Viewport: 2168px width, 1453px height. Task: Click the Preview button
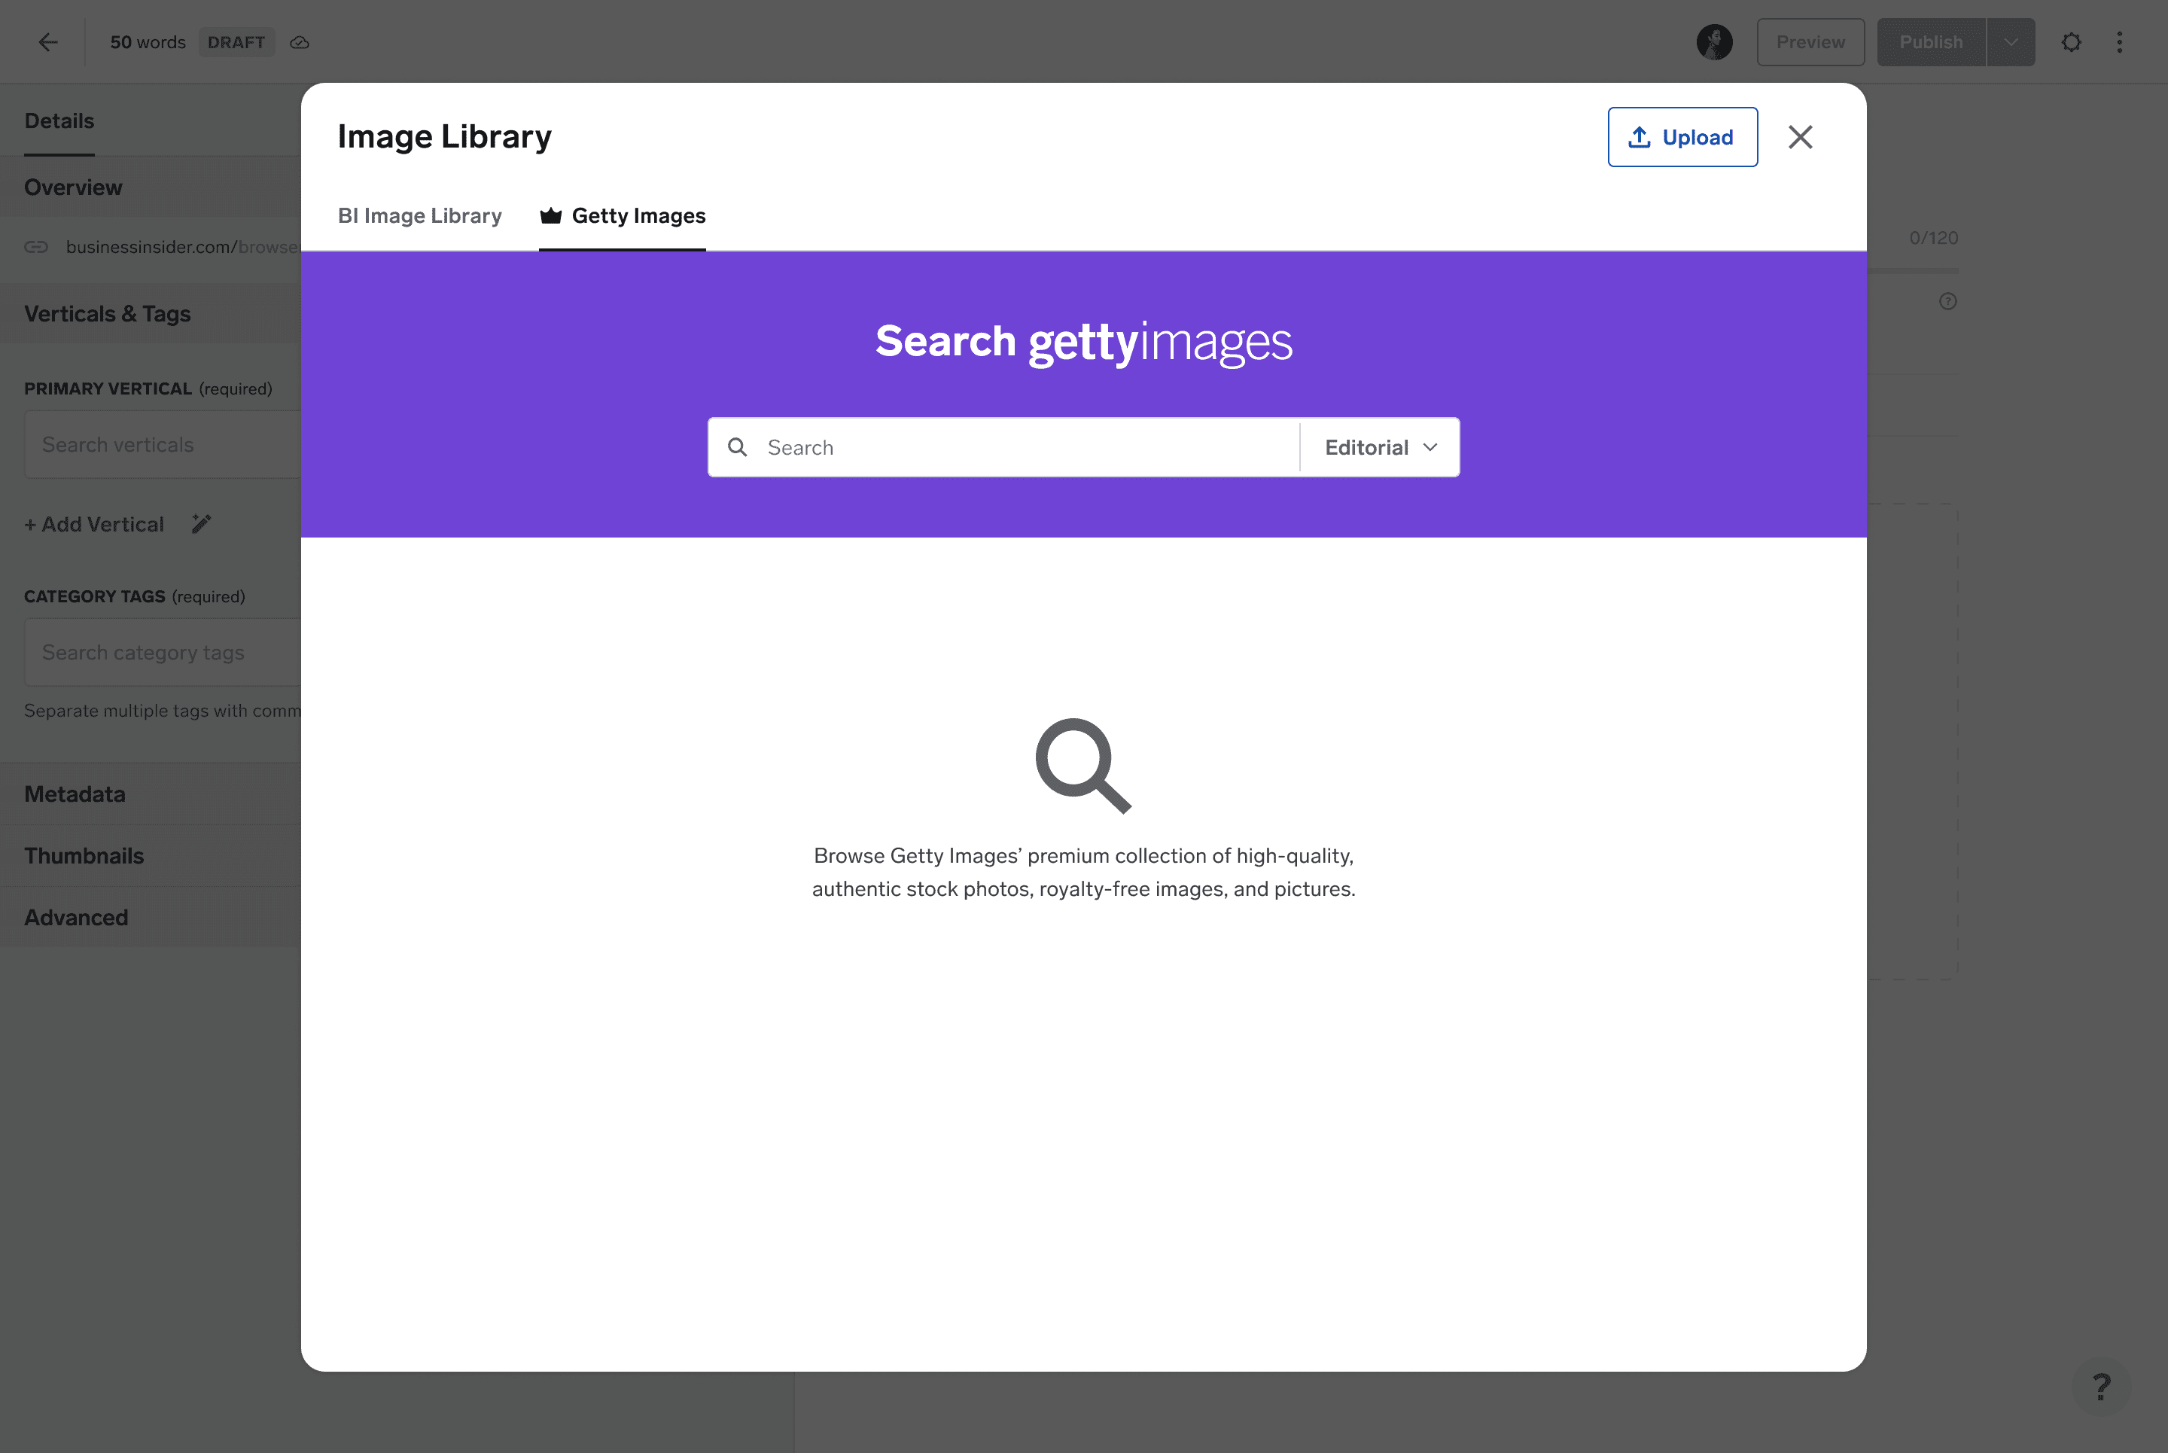coord(1810,41)
